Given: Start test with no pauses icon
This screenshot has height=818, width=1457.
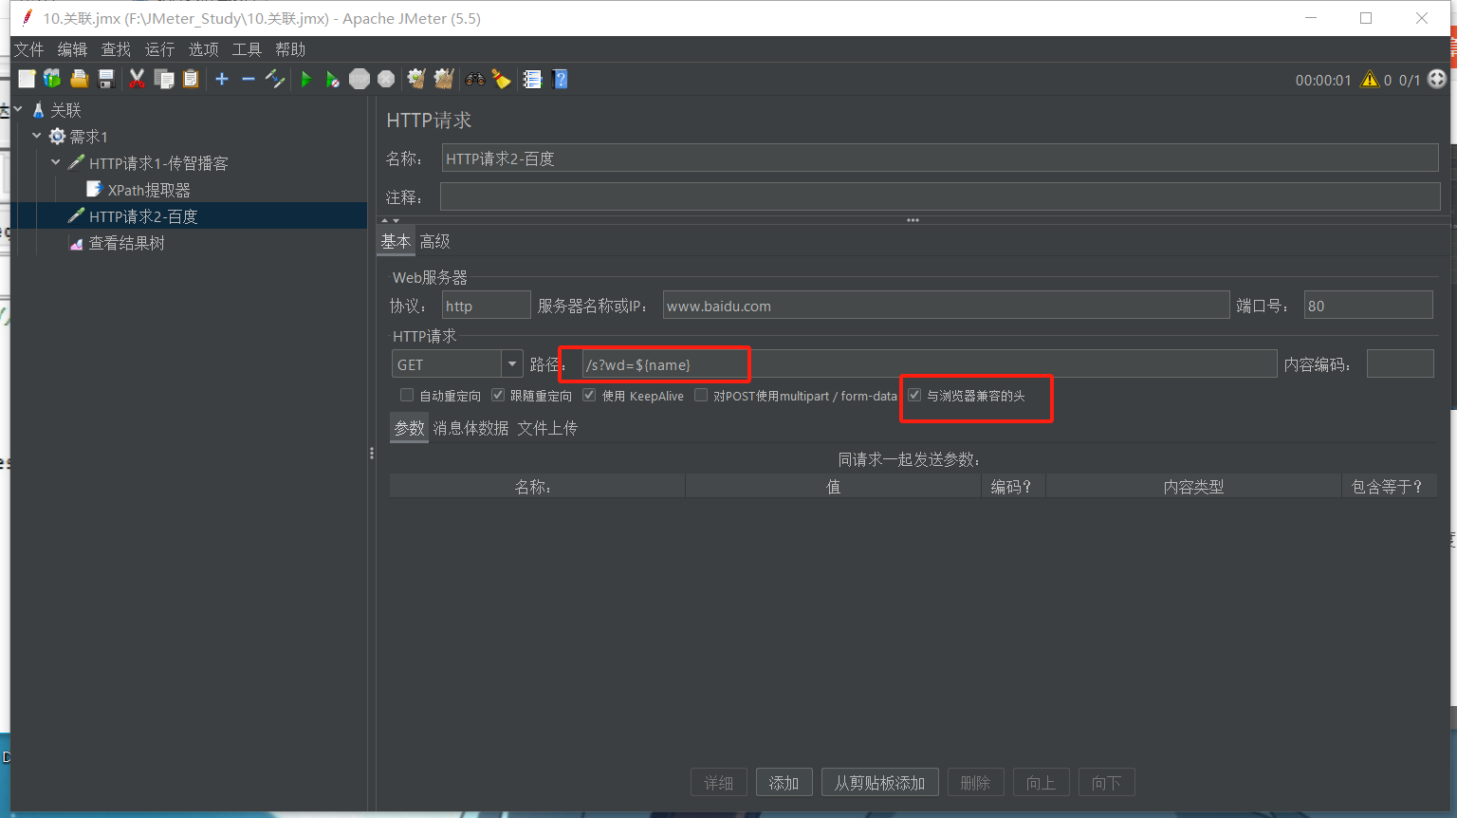Looking at the screenshot, I should click(332, 79).
